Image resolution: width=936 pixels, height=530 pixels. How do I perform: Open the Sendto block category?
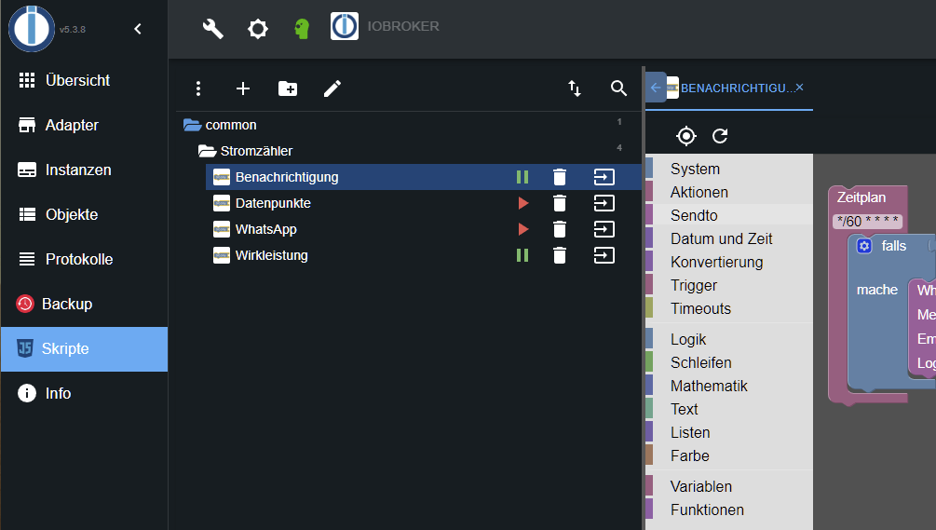pos(694,215)
